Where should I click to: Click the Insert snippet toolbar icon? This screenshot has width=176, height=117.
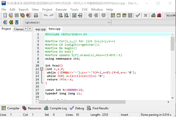pos(5,22)
